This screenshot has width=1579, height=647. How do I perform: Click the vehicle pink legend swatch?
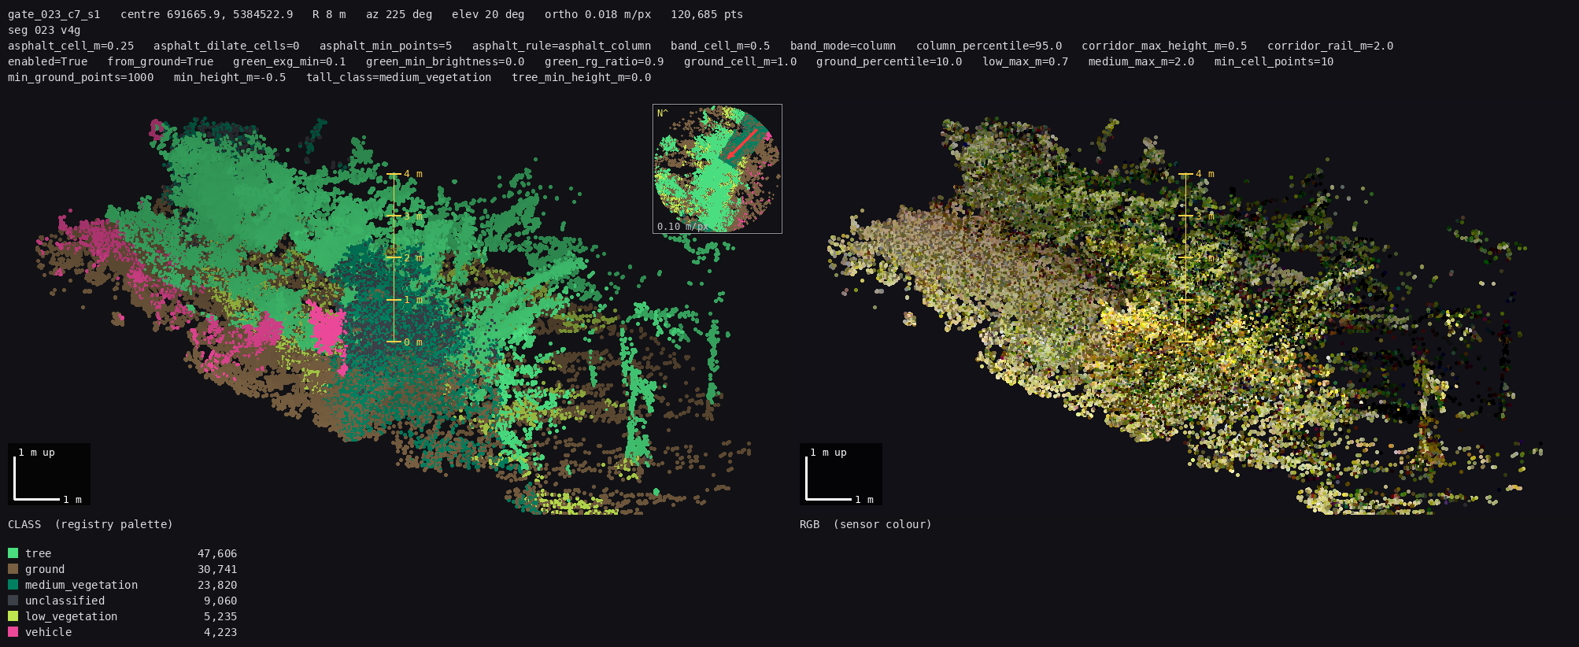(13, 632)
